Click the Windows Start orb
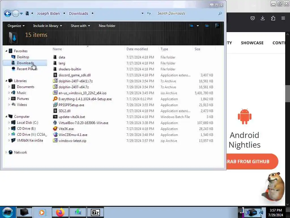Screen dimensions: 290x218 [7, 212]
